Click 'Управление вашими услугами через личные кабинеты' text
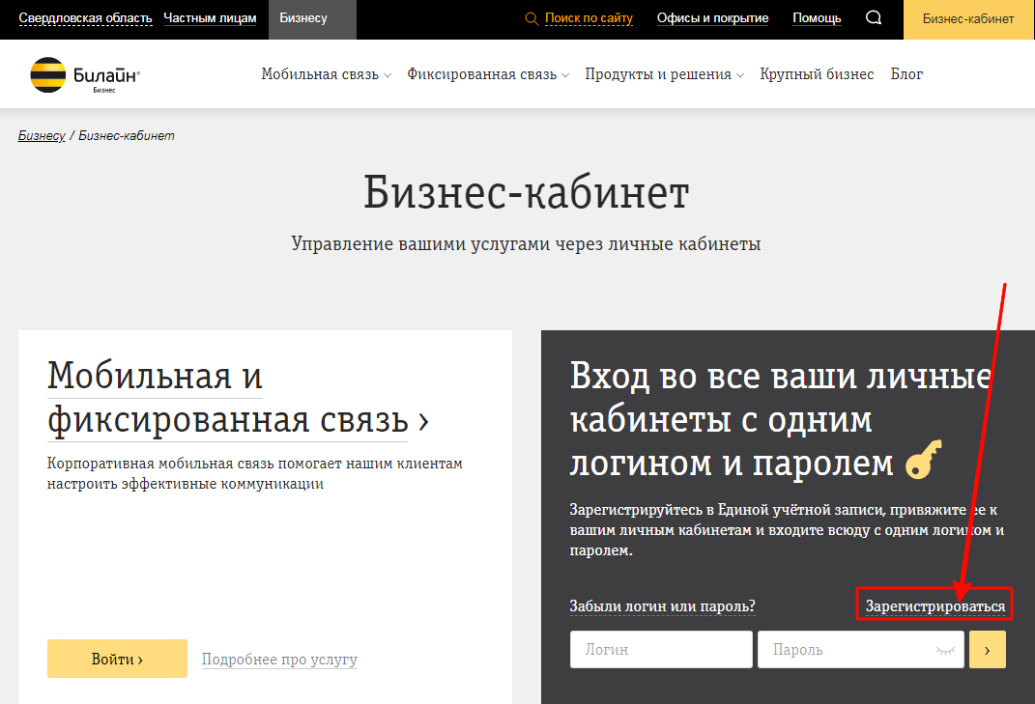1035x704 pixels. tap(526, 244)
